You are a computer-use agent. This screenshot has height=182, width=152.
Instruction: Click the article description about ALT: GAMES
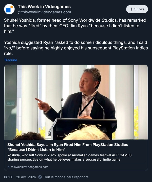[70, 157]
